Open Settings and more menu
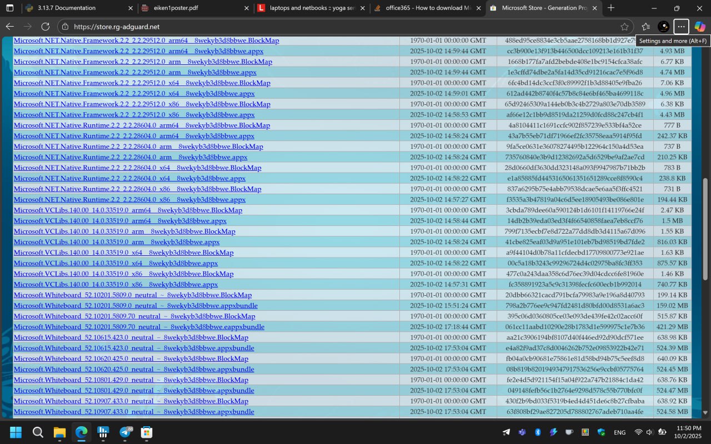This screenshot has width=711, height=444. 681,27
